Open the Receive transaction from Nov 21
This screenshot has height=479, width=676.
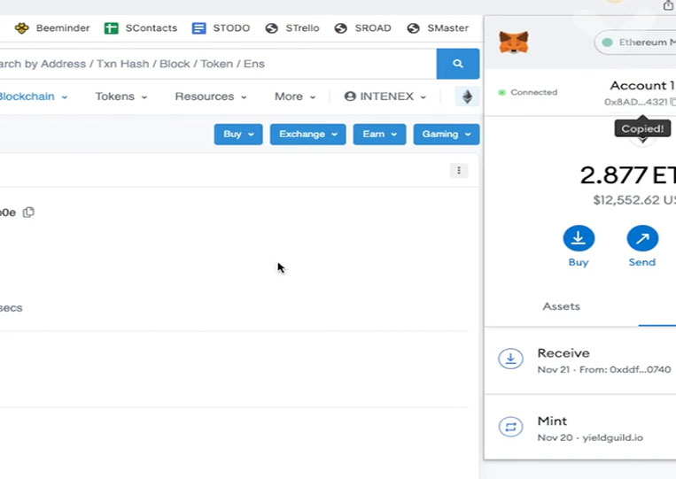tap(580, 360)
